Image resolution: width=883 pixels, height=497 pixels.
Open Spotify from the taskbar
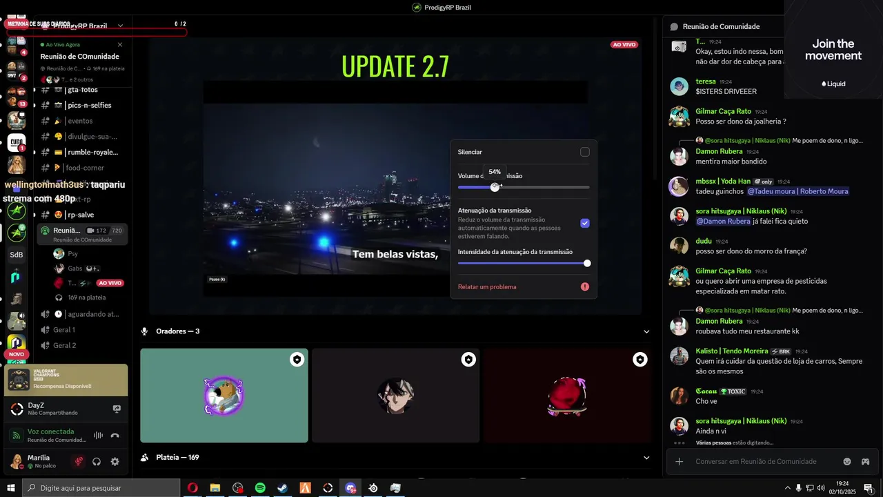(x=260, y=488)
